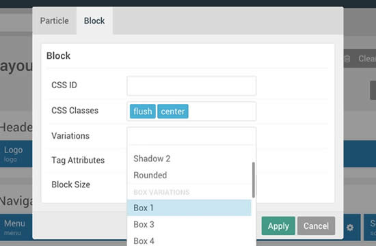The image size is (376, 246).
Task: Click the center CSS class tag
Action: (173, 111)
